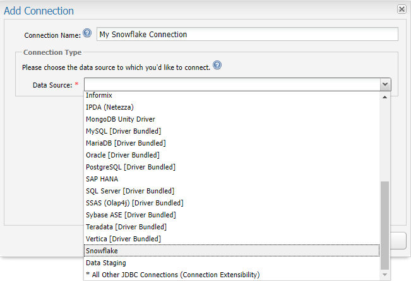This screenshot has height=281, width=411.
Task: Select Vertica [Driver Bundled]
Action: tap(232, 239)
